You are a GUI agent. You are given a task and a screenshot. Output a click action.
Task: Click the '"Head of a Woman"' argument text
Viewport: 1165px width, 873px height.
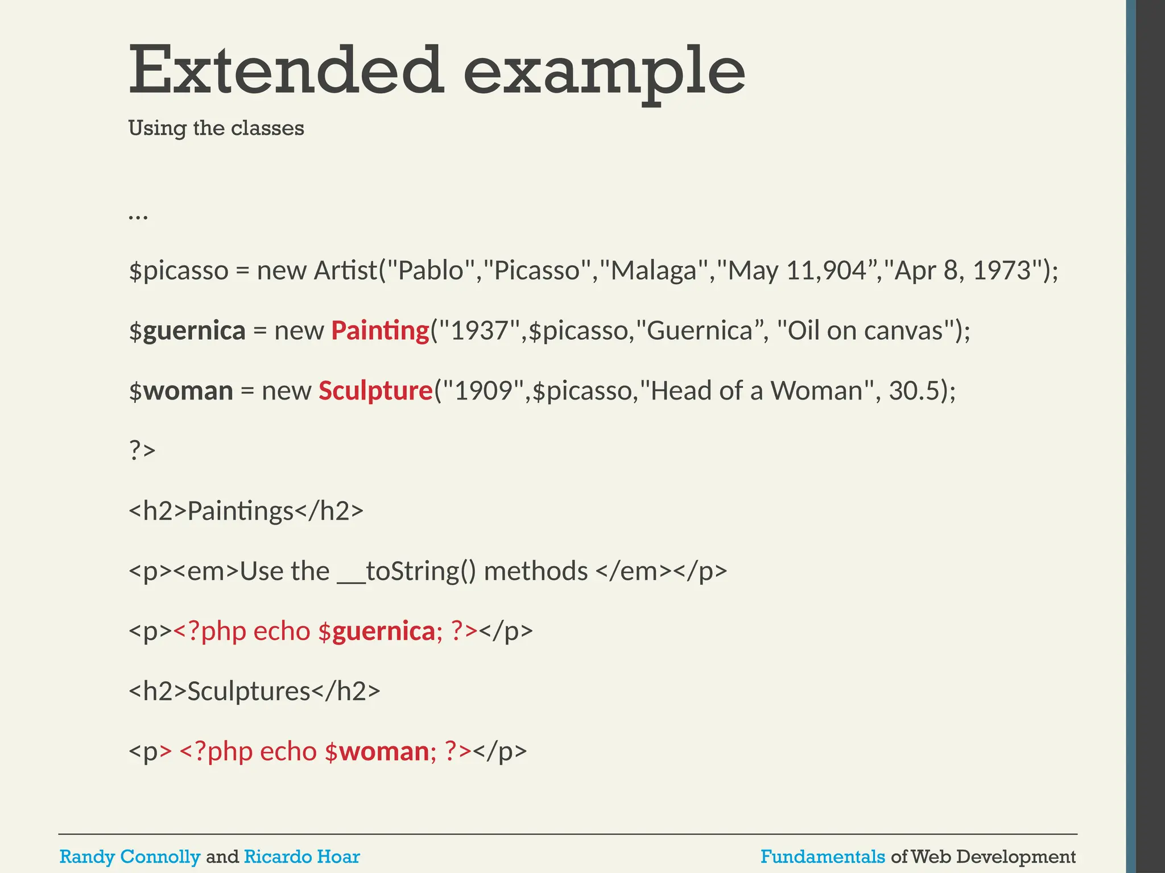(757, 390)
